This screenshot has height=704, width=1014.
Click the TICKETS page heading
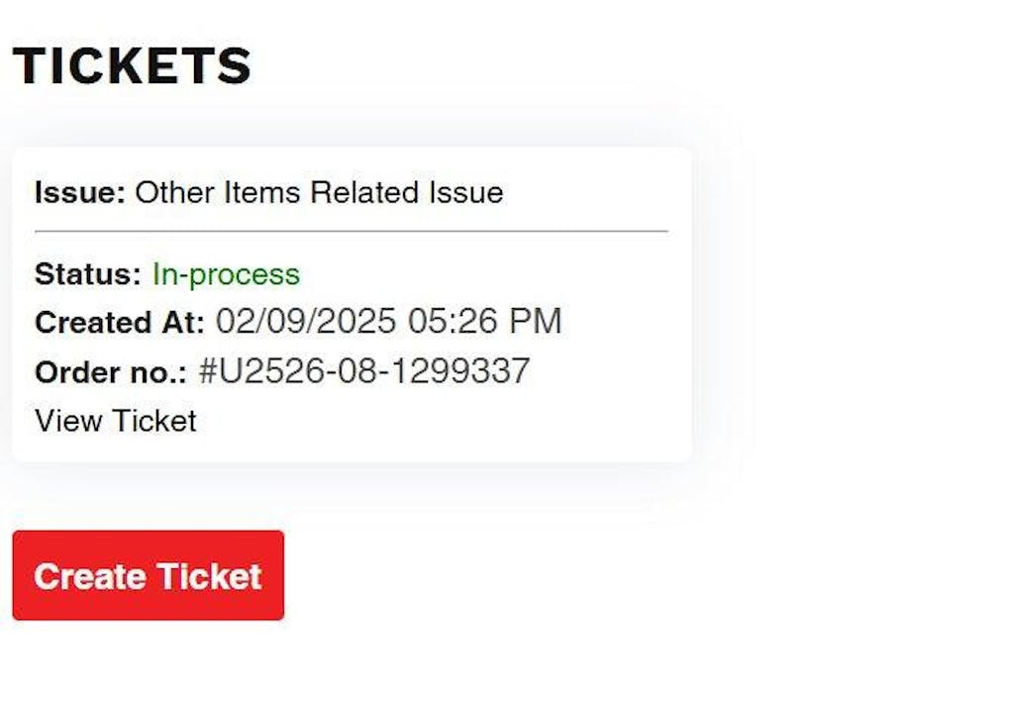[132, 66]
